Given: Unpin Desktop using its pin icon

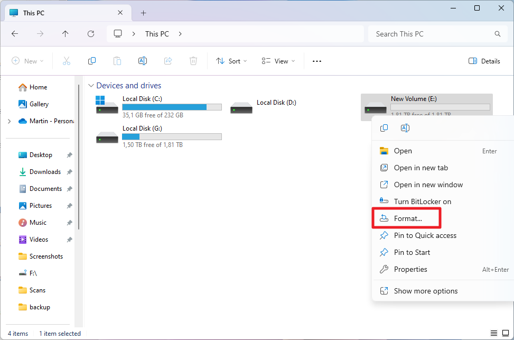Looking at the screenshot, I should tap(70, 155).
